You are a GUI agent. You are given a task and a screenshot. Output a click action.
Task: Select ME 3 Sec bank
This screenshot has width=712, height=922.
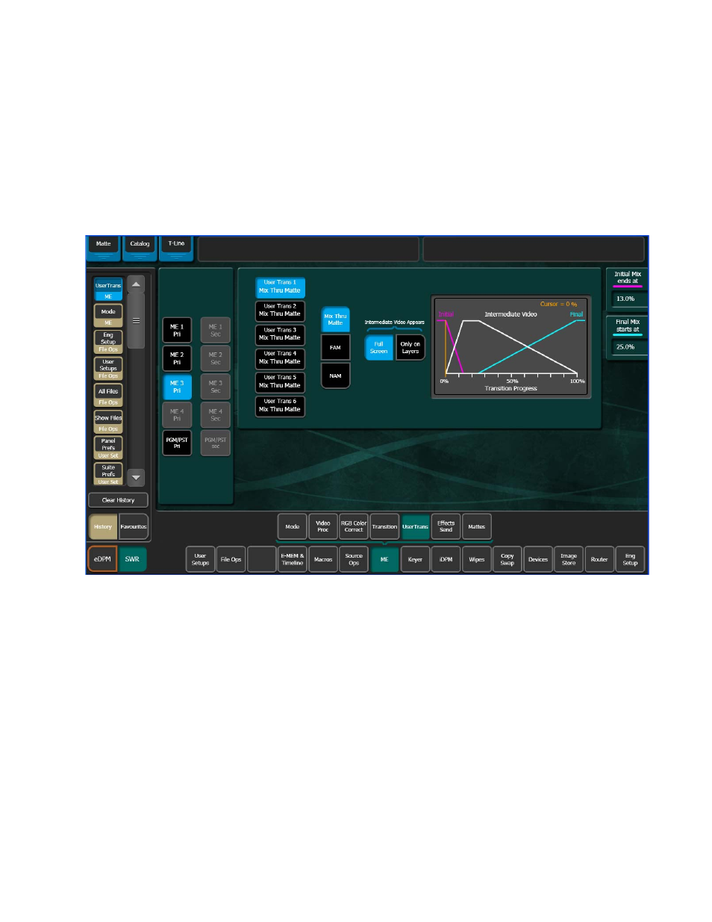tap(216, 387)
